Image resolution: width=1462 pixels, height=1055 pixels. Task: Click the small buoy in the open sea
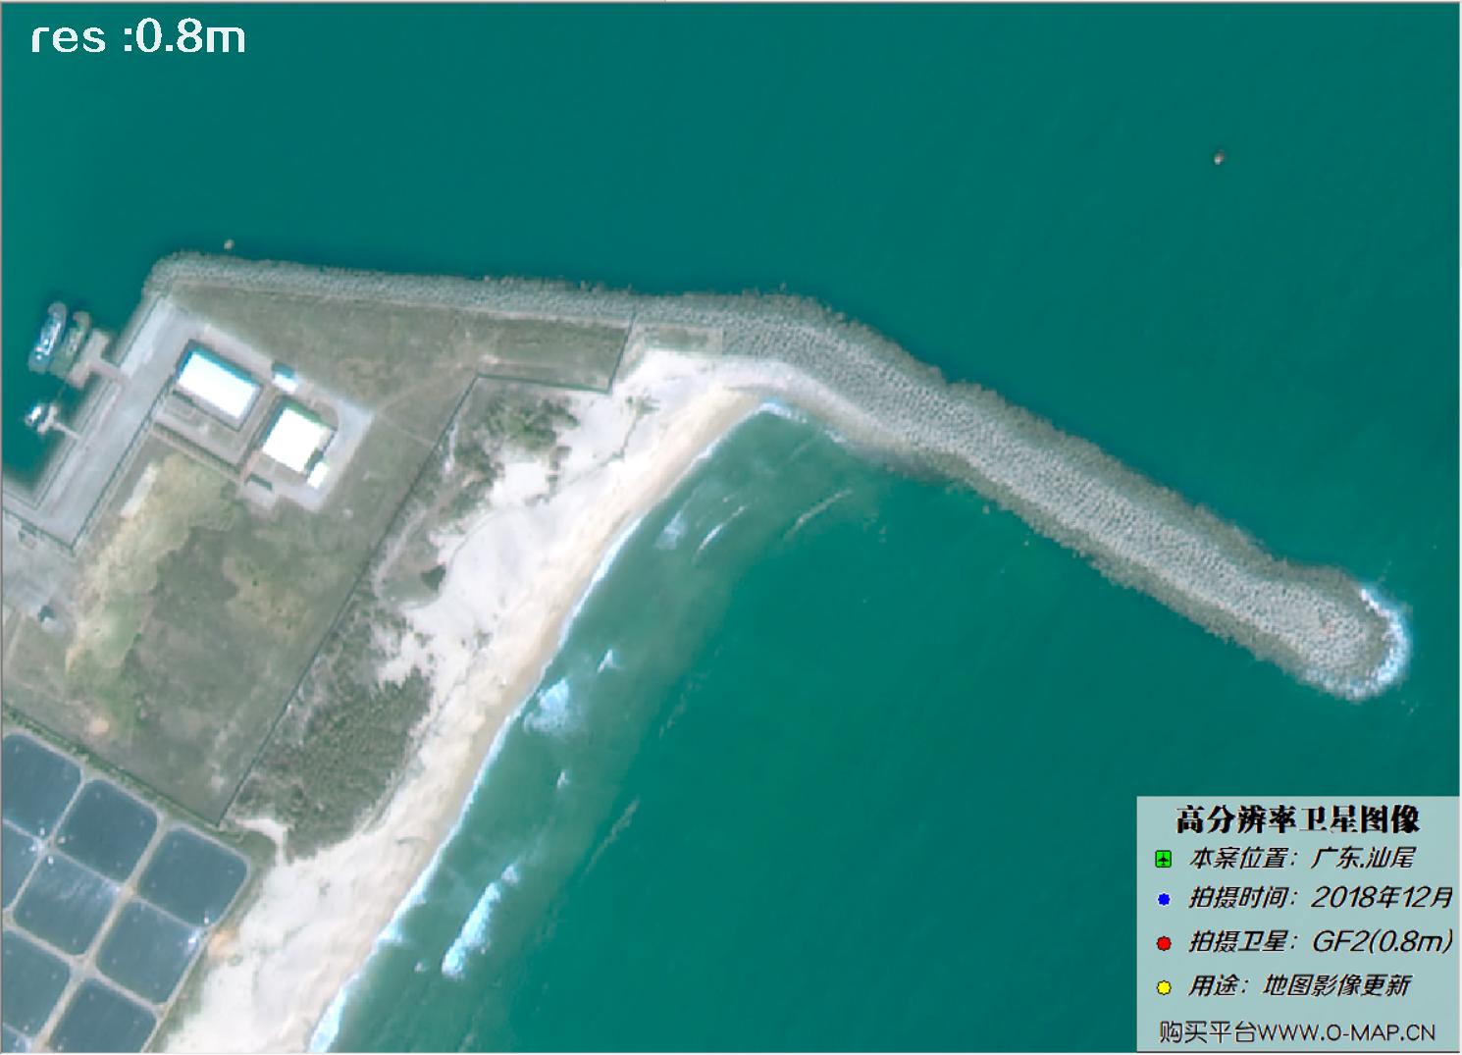1220,156
